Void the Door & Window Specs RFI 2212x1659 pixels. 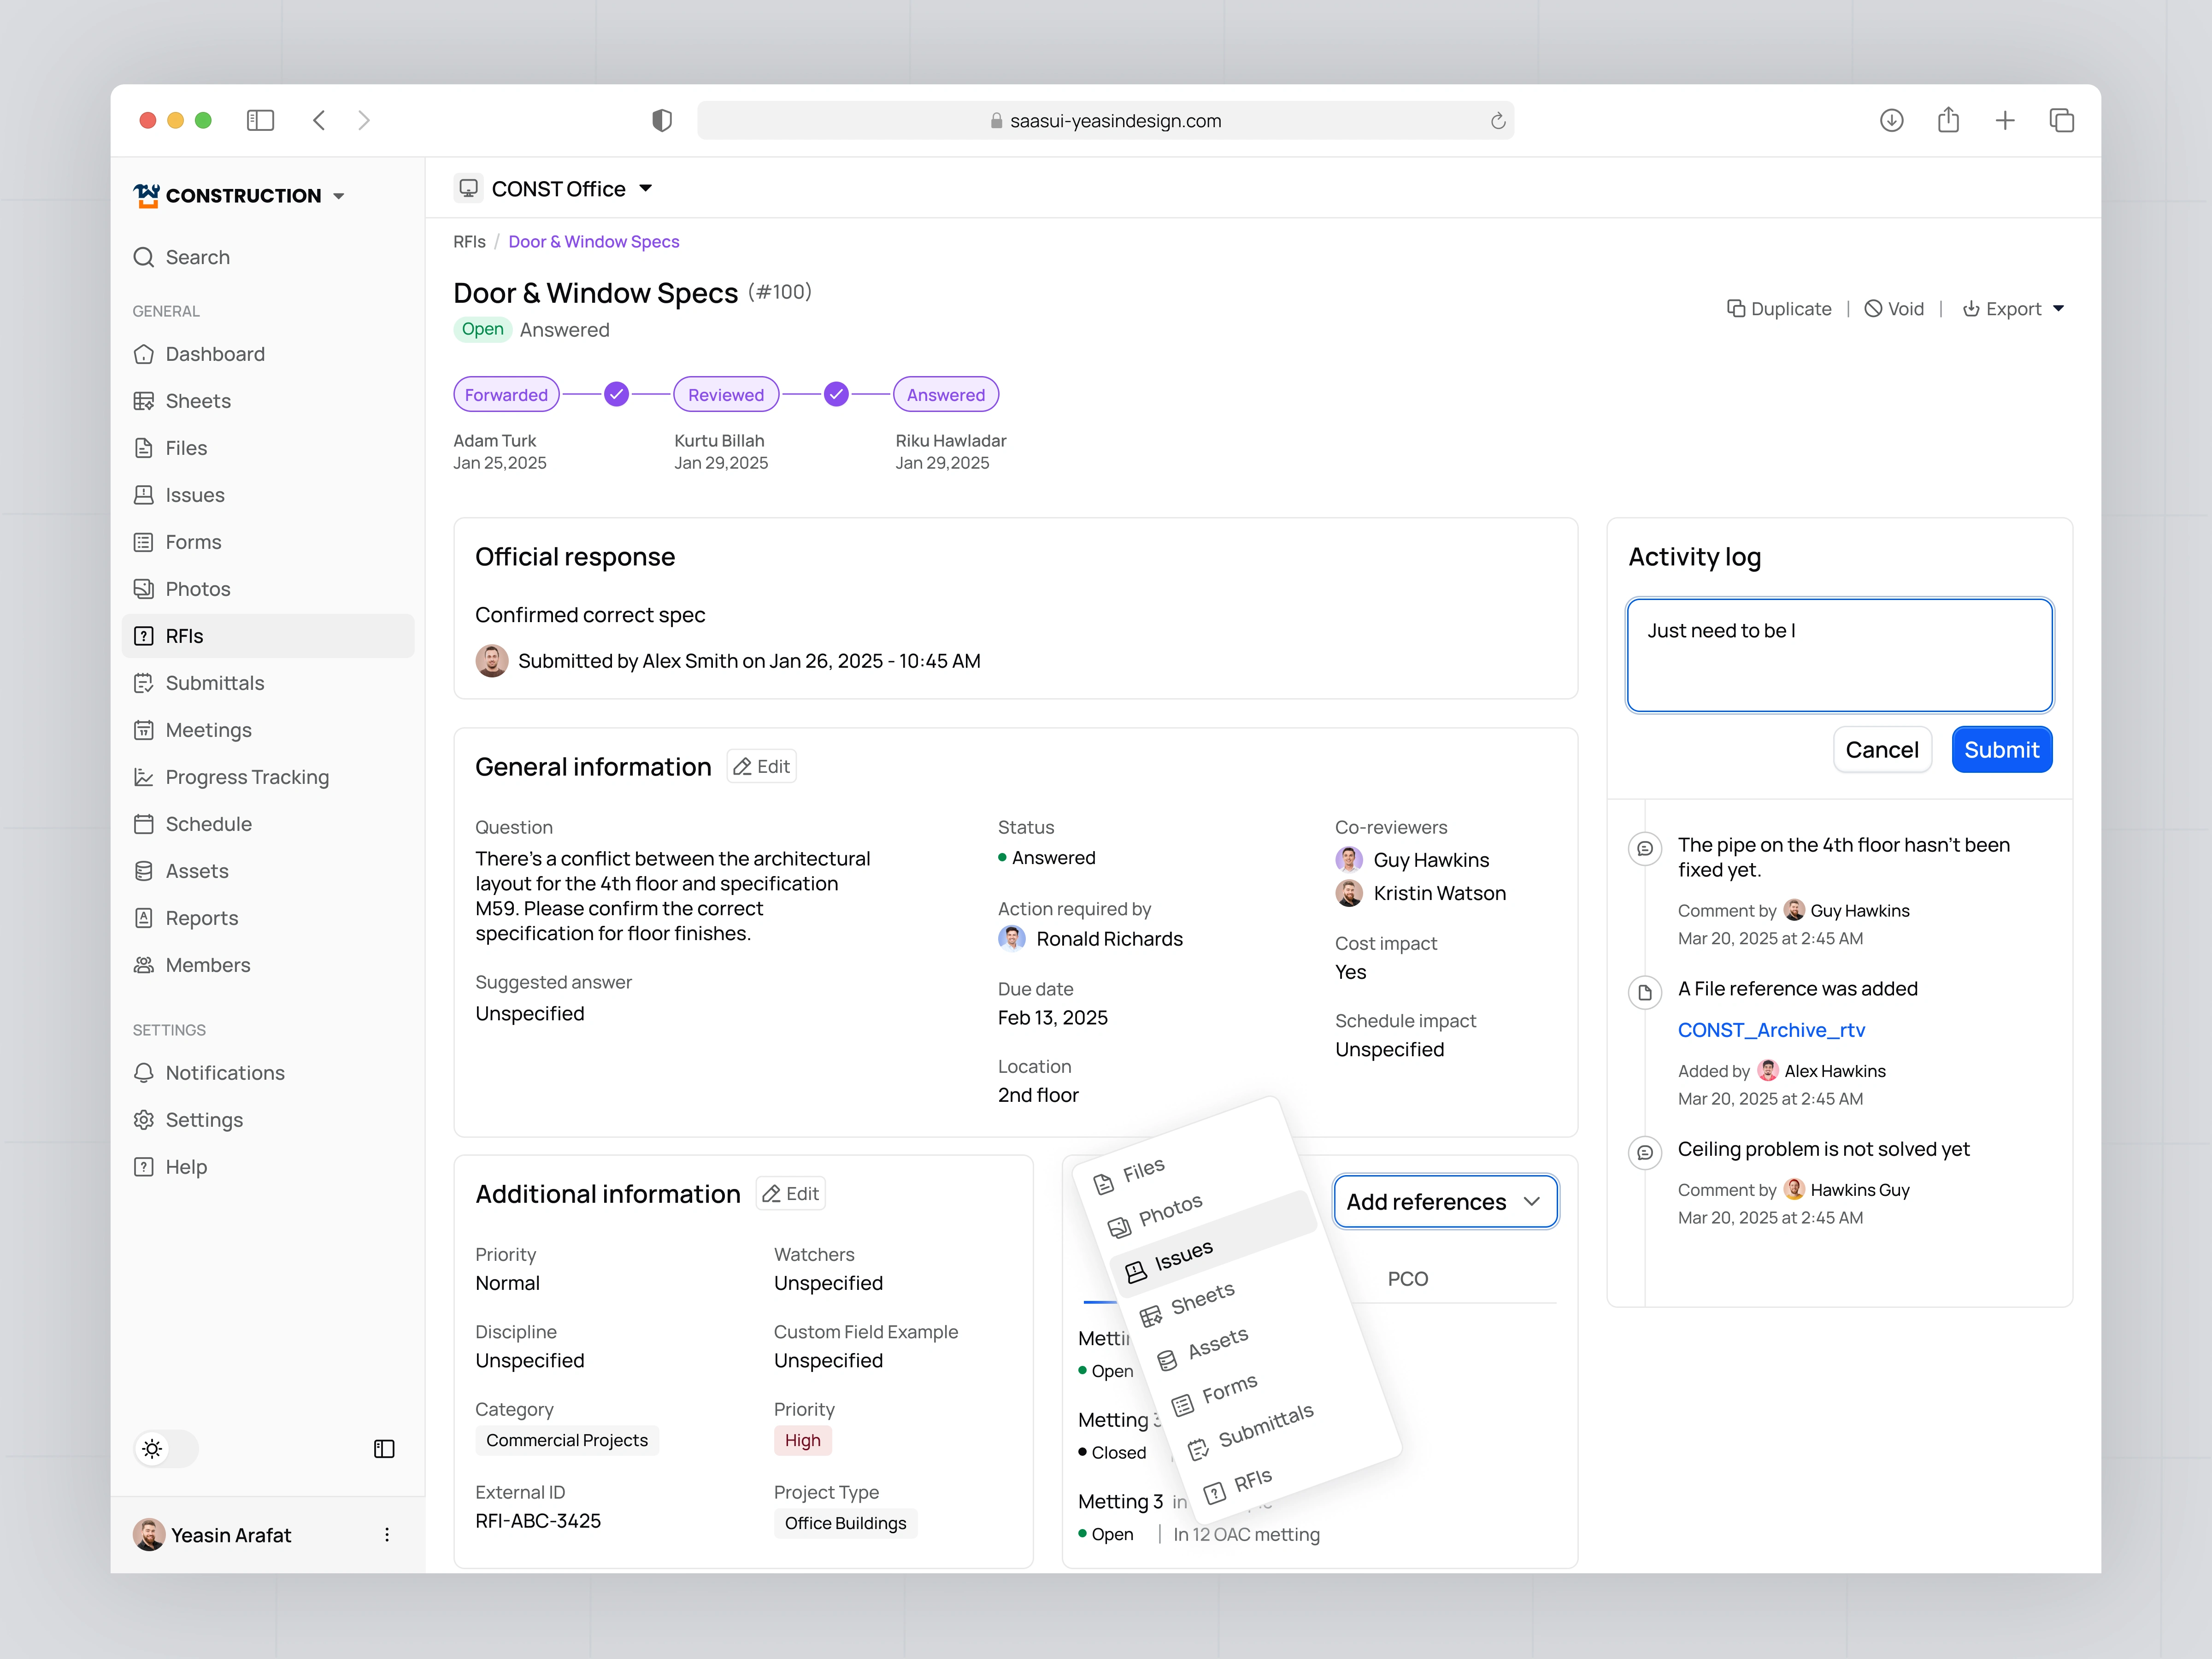click(x=1894, y=309)
